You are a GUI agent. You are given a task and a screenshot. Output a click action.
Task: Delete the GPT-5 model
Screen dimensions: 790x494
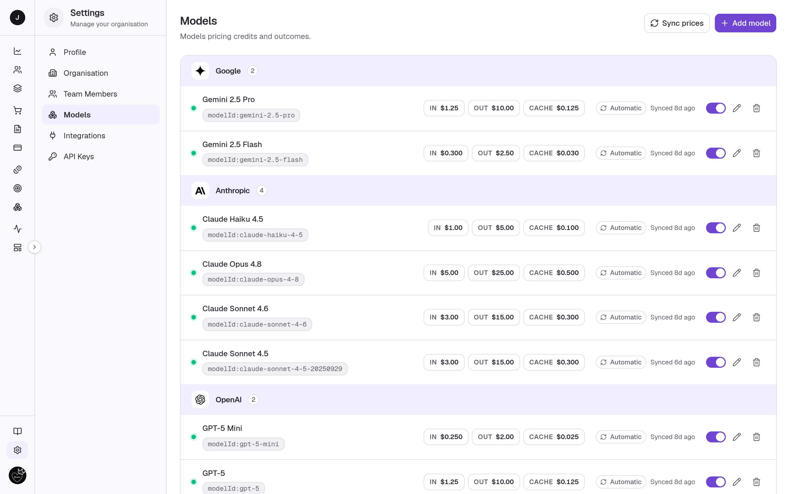[756, 482]
